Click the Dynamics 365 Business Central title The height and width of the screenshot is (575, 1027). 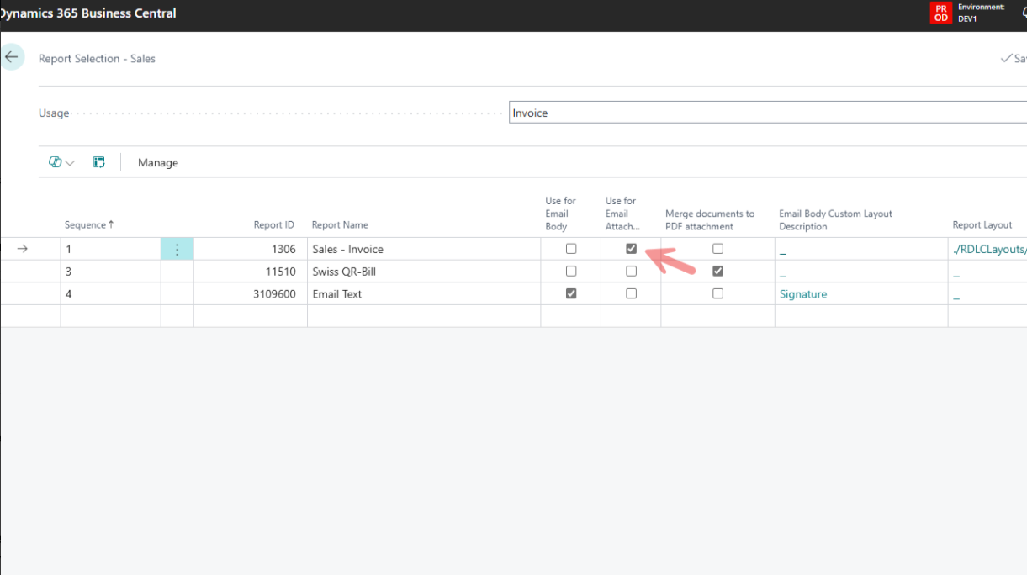(x=87, y=13)
